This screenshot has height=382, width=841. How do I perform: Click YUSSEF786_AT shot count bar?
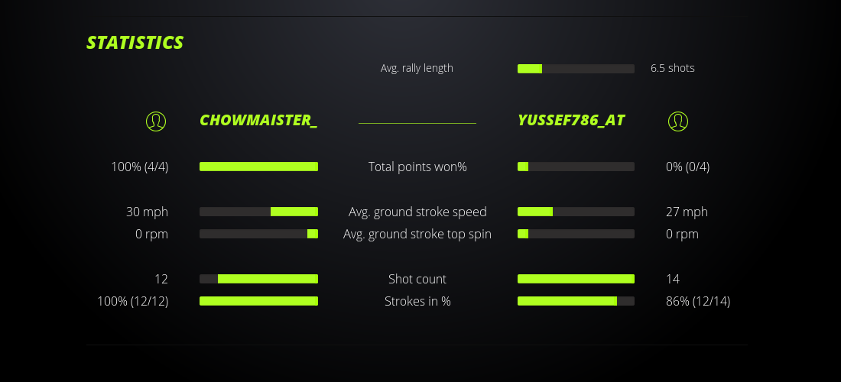[576, 279]
